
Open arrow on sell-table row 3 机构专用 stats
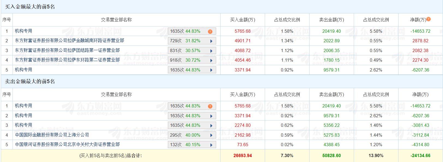[211, 126]
